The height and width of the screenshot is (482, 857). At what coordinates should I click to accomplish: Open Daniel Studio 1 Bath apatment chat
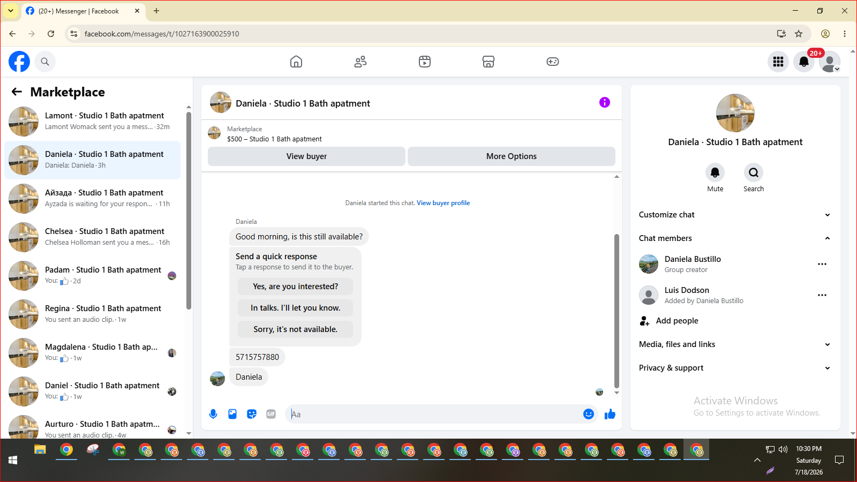coord(93,391)
